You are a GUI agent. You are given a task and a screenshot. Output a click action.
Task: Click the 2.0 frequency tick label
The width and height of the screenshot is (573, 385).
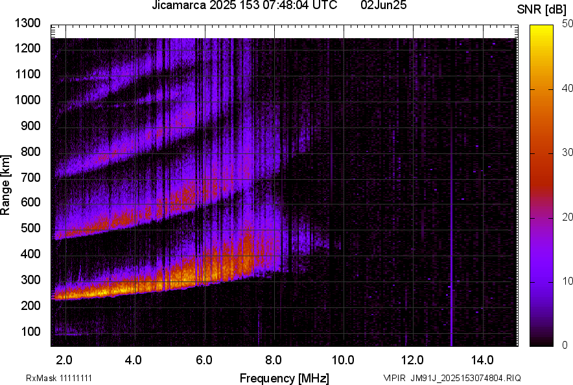coord(64,360)
